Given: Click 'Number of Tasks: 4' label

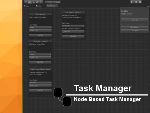Looking at the screenshot, I should pyautogui.click(x=127, y=14).
